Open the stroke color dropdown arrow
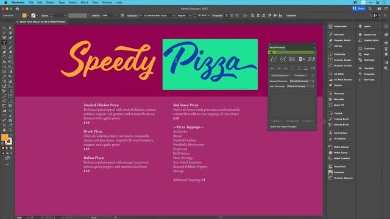390x219 pixels. pos(37,16)
